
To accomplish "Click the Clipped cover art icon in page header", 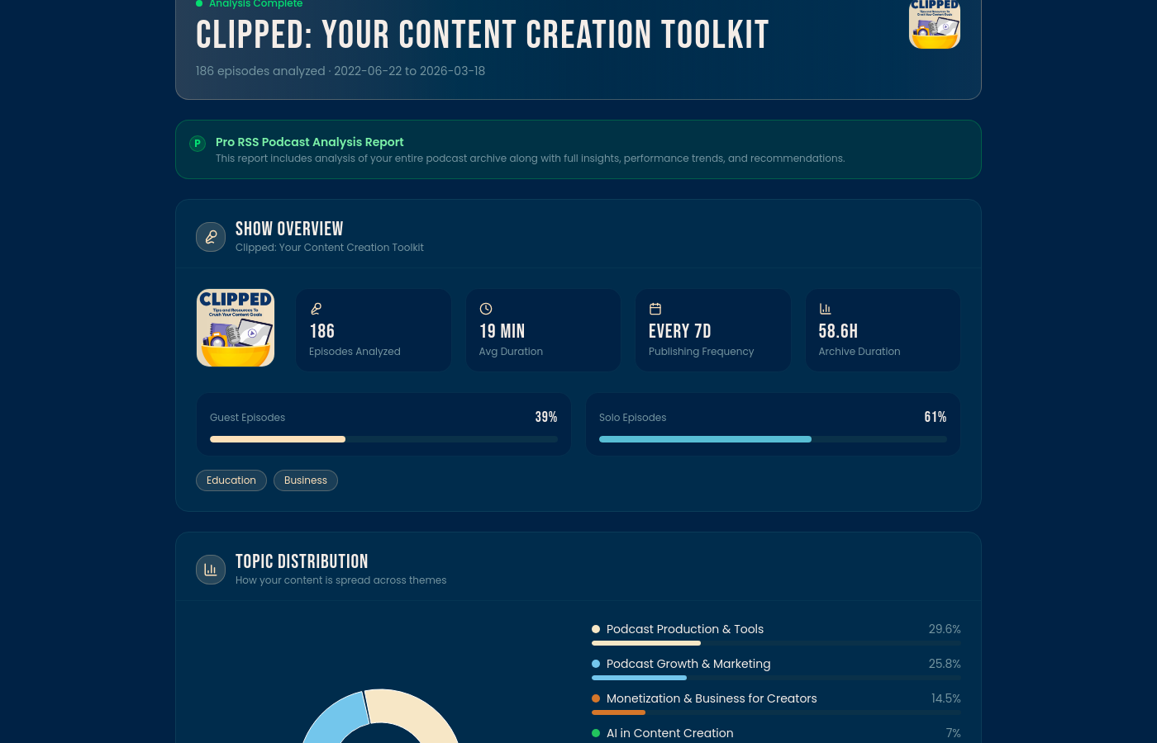I will (934, 25).
